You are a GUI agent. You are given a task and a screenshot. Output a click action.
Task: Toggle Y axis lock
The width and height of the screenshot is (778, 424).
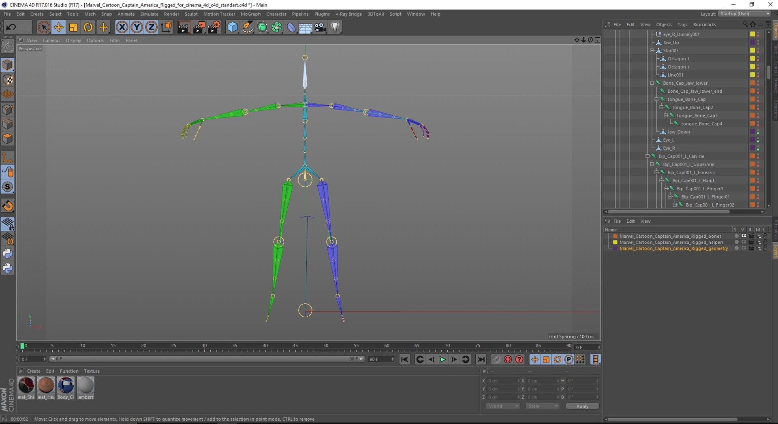pyautogui.click(x=137, y=27)
